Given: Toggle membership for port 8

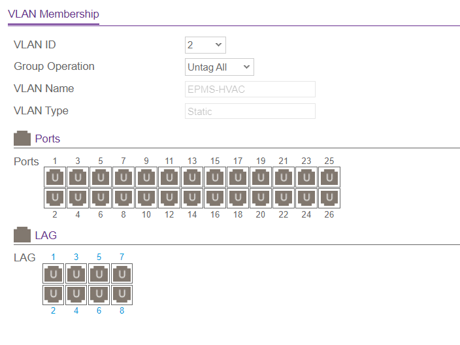Looking at the screenshot, I should (123, 198).
